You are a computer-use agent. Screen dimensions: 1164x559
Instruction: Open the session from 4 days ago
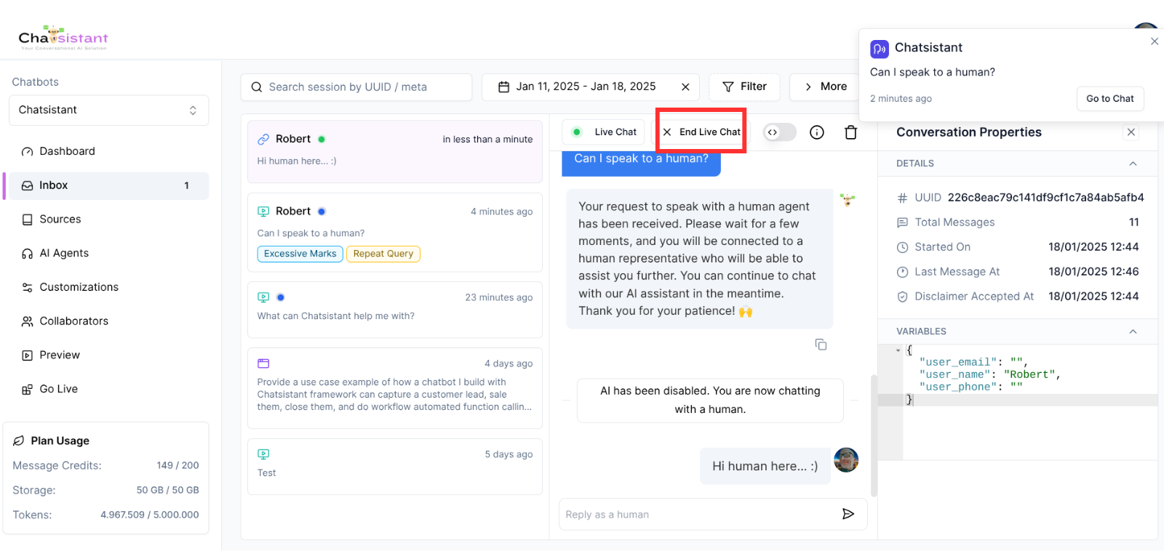click(x=395, y=388)
